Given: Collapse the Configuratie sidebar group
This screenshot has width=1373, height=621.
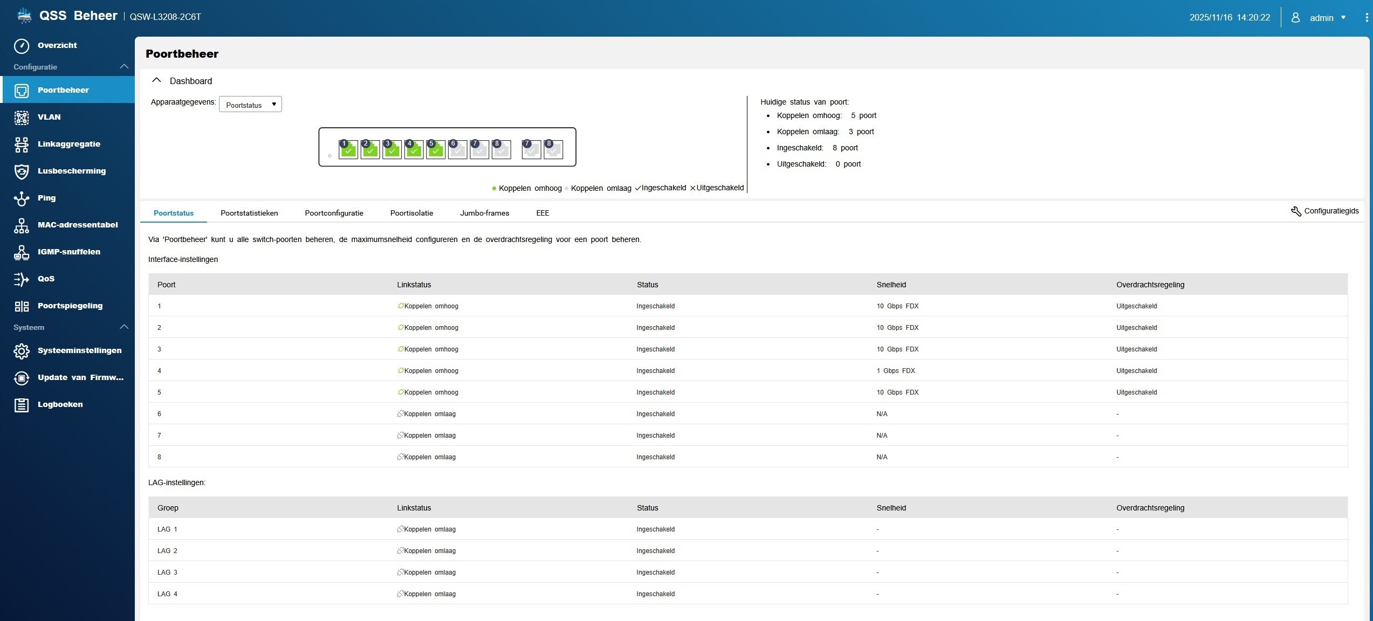Looking at the screenshot, I should click(x=123, y=67).
